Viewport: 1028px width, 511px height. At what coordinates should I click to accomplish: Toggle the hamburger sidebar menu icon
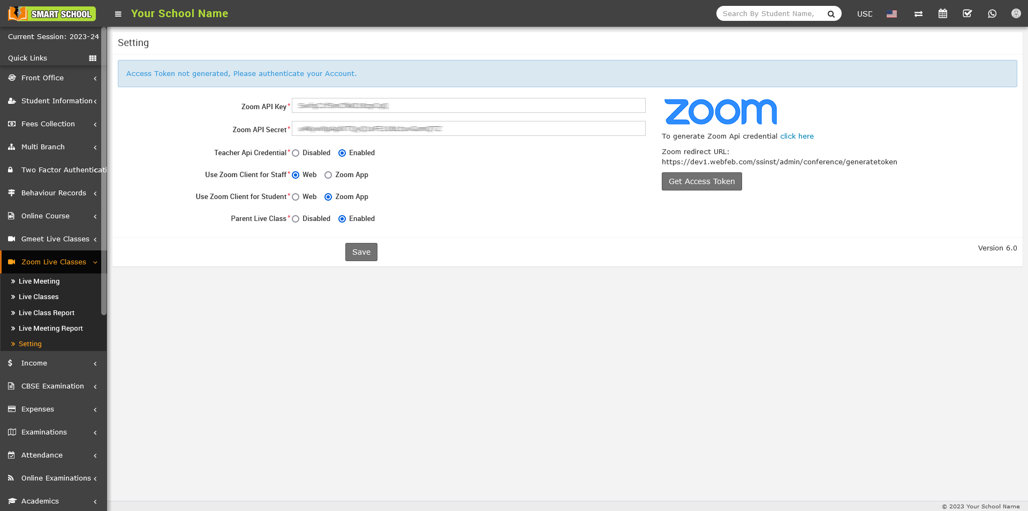tap(118, 14)
